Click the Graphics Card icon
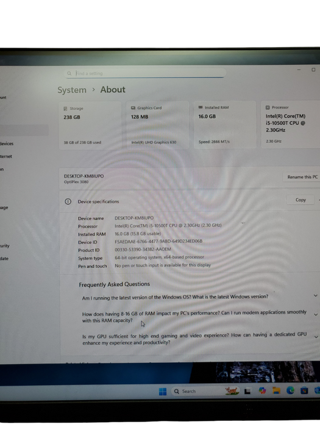 133,108
